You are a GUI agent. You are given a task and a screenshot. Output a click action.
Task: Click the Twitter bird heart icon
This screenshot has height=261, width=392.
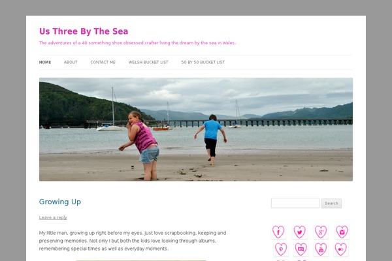point(299,232)
